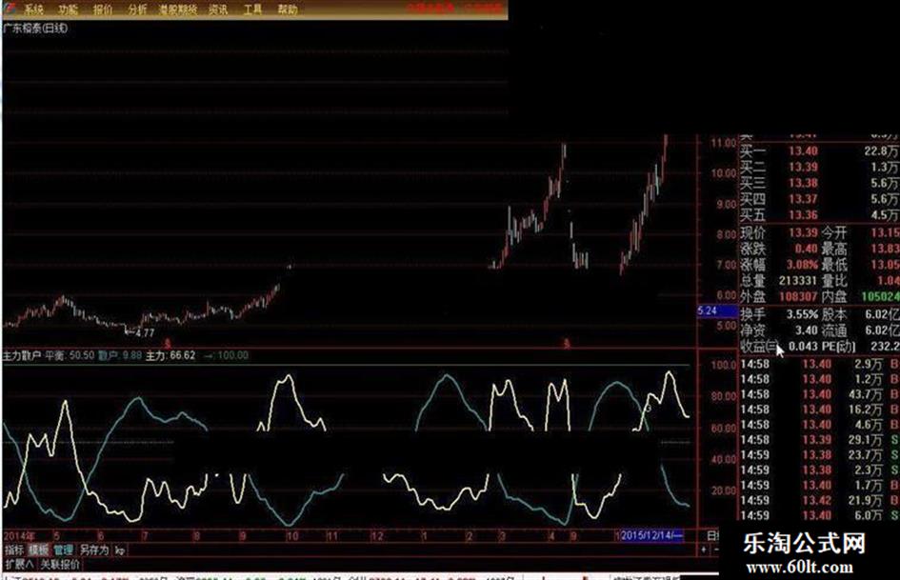
Task: Expand the 扩展∧ panel
Action: click(x=19, y=565)
